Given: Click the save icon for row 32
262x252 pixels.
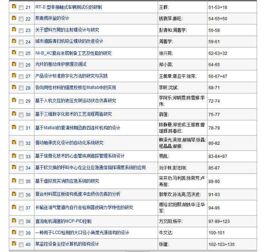Looking at the screenshot, I should (x=14, y=142).
